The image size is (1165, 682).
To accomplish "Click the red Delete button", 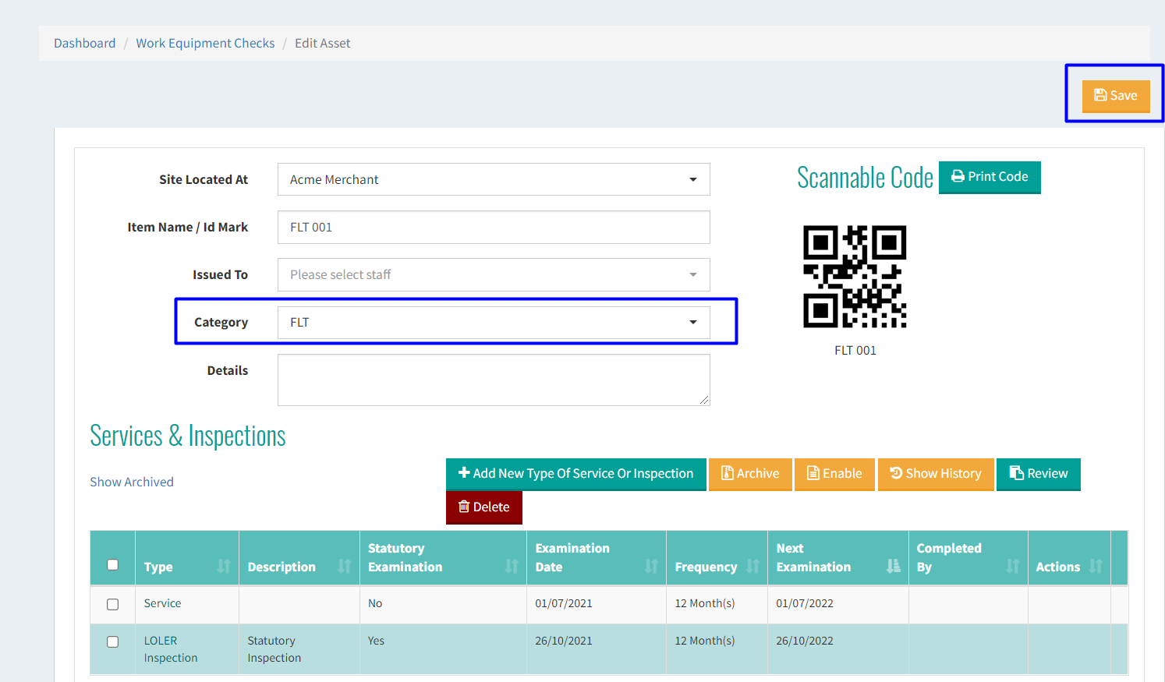I will [x=484, y=507].
